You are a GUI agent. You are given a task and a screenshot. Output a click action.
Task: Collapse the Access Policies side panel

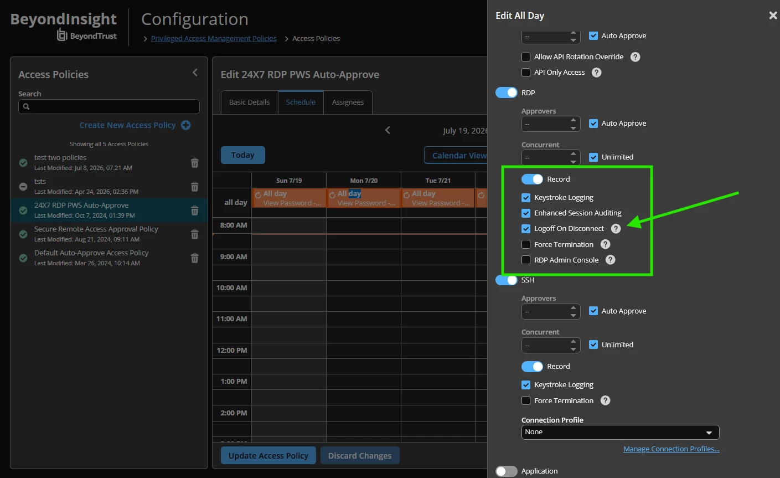195,73
